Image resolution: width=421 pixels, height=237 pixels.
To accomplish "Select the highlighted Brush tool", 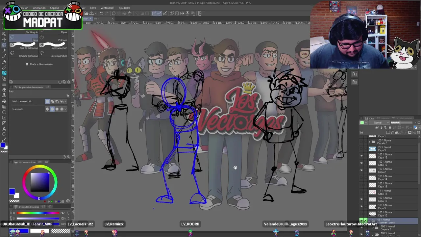I will tap(4, 73).
